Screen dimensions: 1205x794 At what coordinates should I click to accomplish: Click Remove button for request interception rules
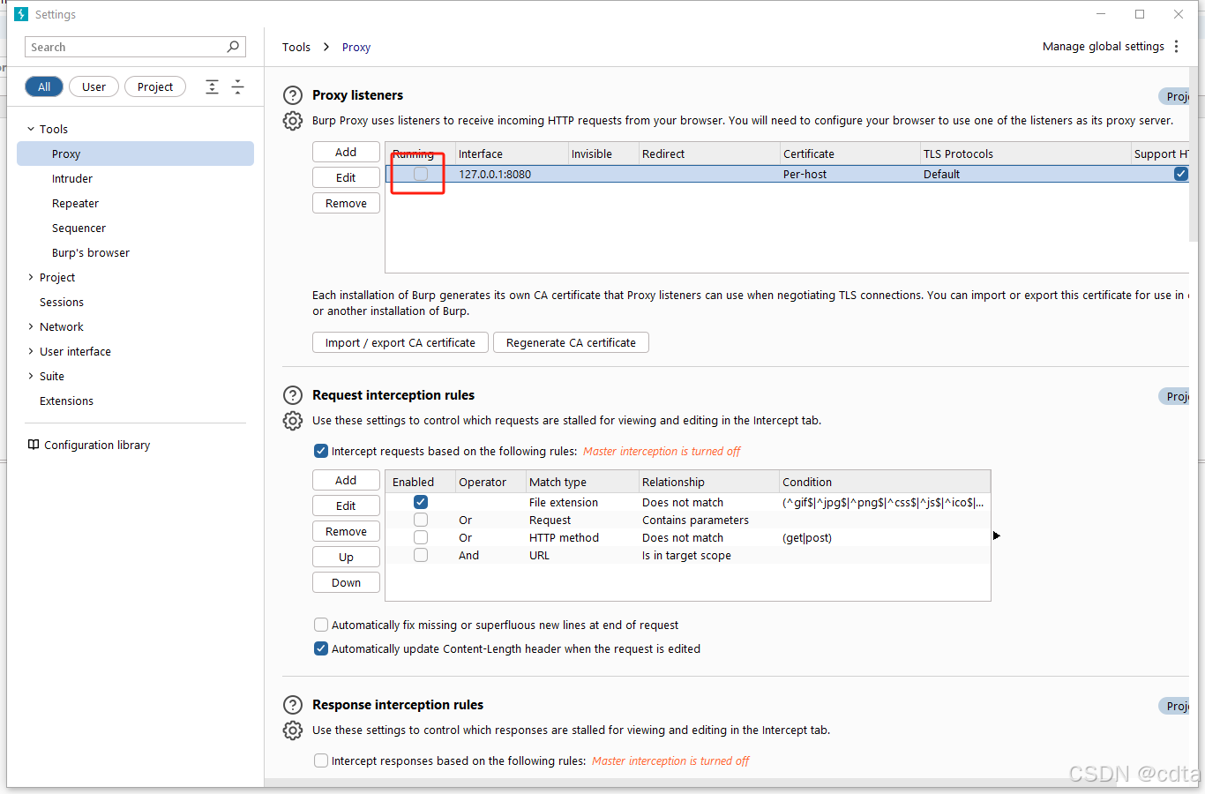pos(346,531)
